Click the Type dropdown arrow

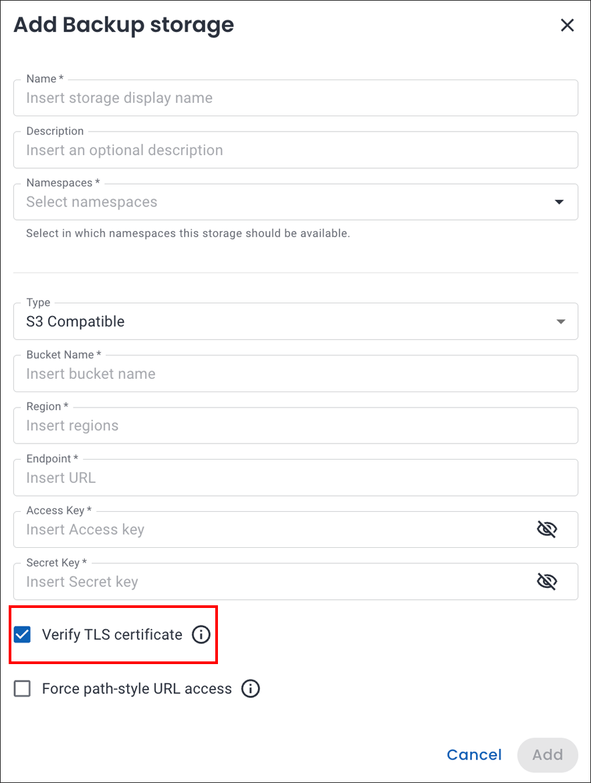pyautogui.click(x=561, y=322)
